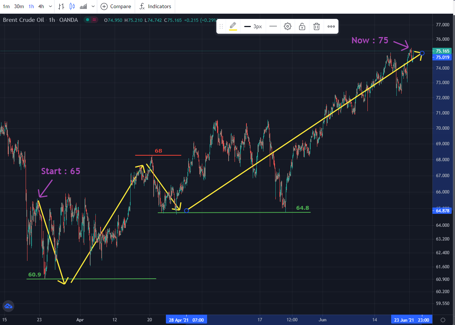Click the pink wavy data-status icon
Viewport: 455px width, 325px height.
pos(95,20)
